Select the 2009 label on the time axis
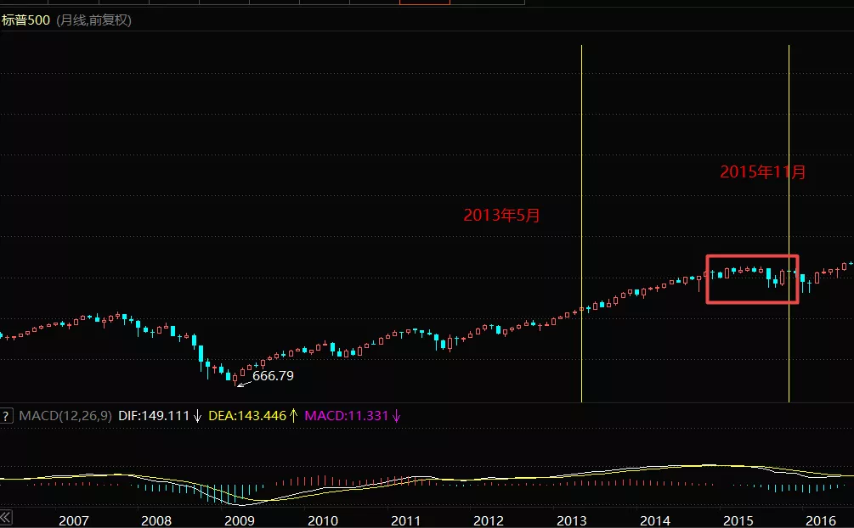854x528 pixels. pyautogui.click(x=240, y=521)
